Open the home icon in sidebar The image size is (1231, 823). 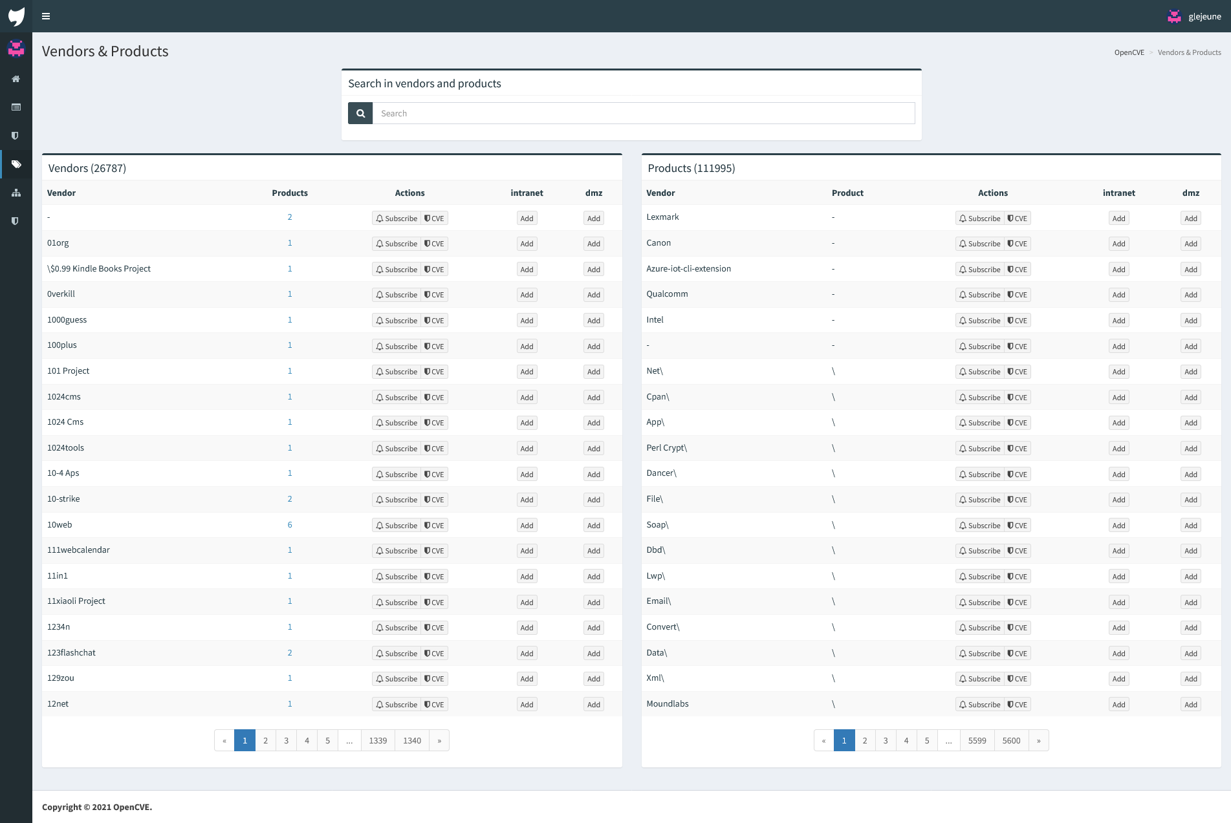pyautogui.click(x=16, y=79)
